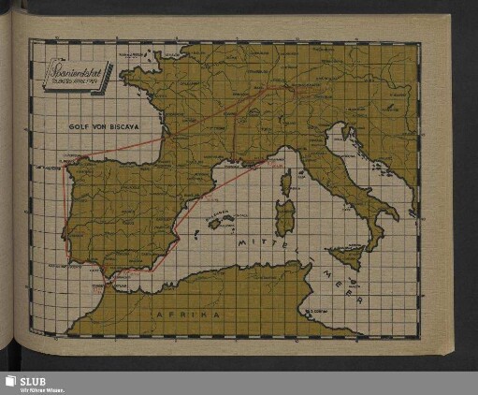Image resolution: width=478 pixels, height=395 pixels.
Task: Click the island of Sardinia on the map
Action: coord(285,218)
